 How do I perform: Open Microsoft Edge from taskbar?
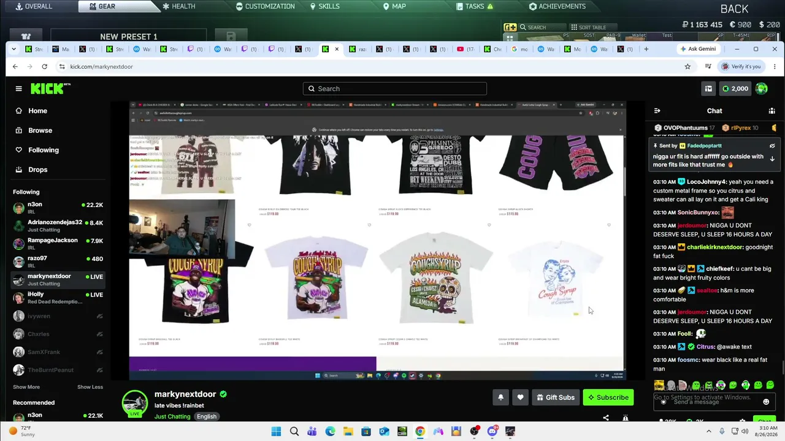[330, 431]
